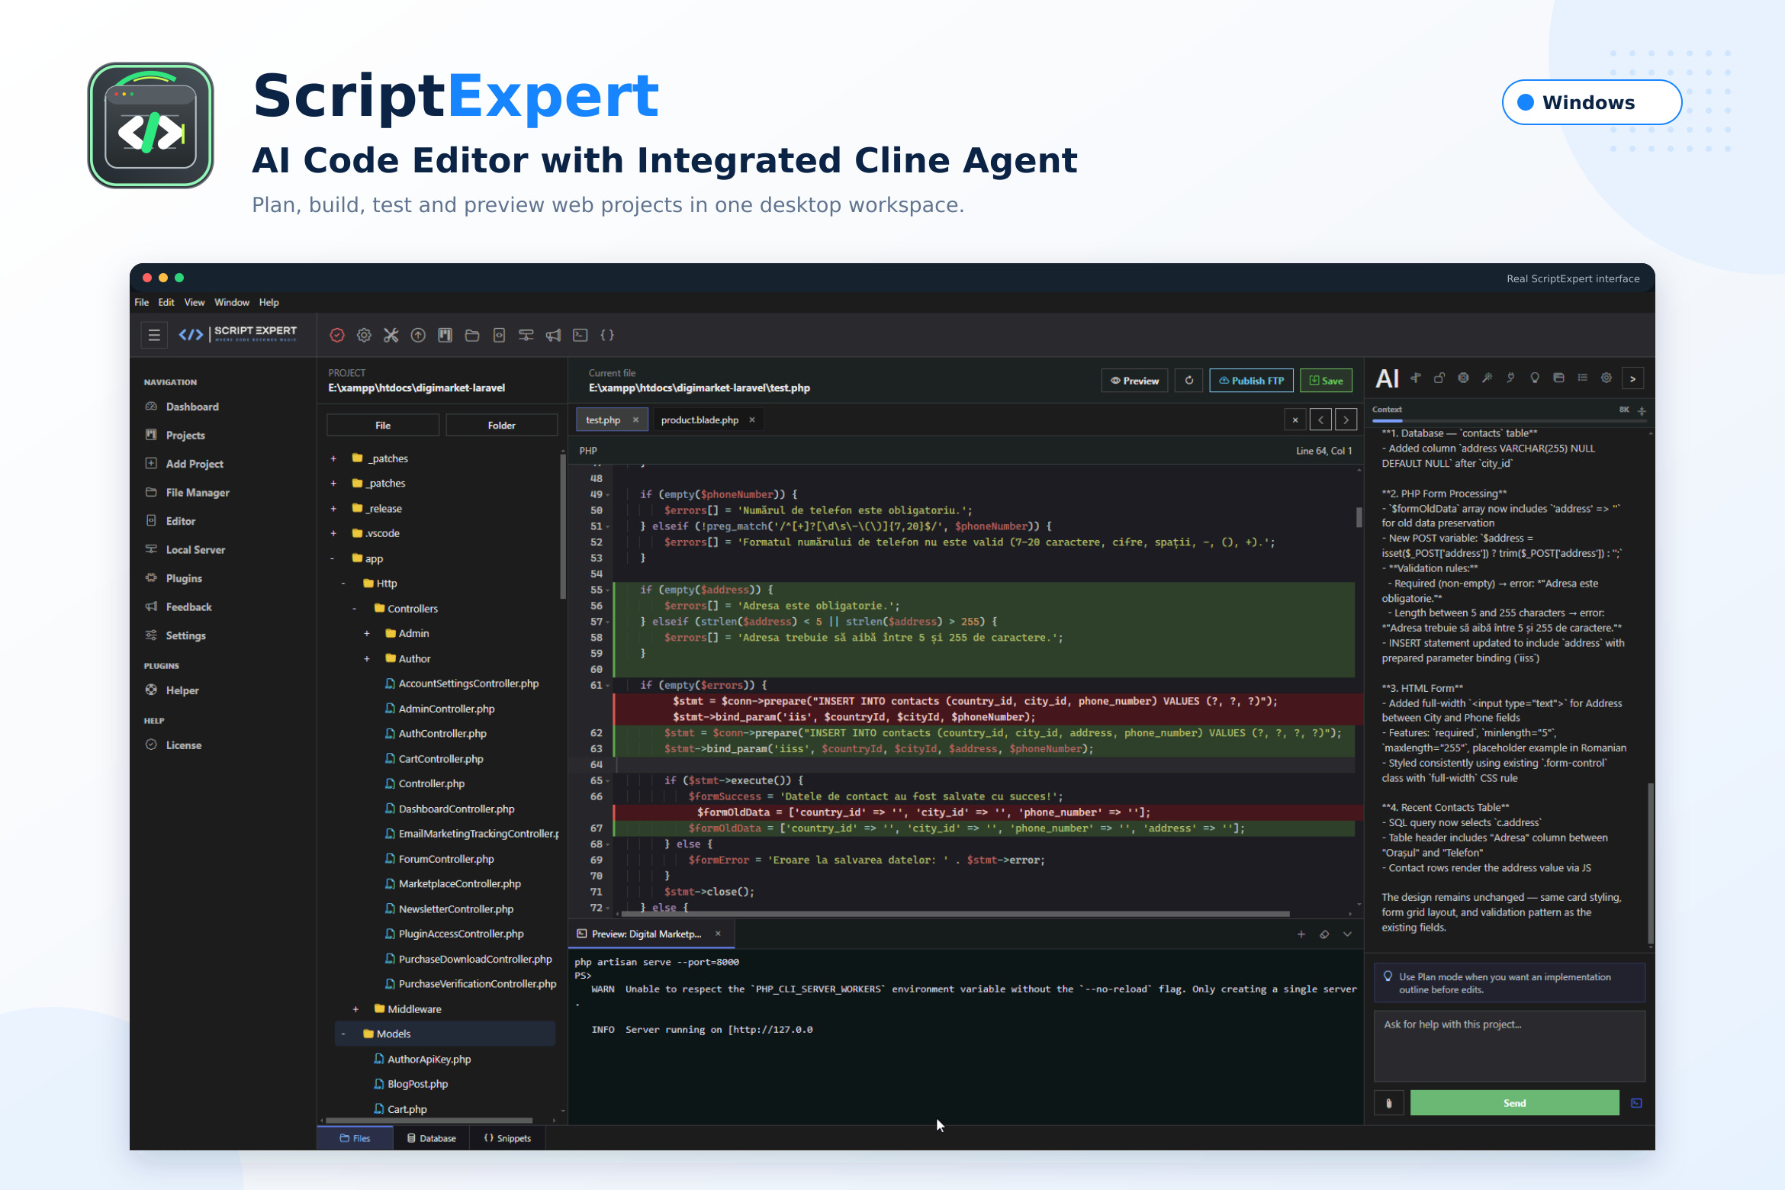Click the magic wand icon in AI panel
Image resolution: width=1785 pixels, height=1190 pixels.
(x=1487, y=378)
